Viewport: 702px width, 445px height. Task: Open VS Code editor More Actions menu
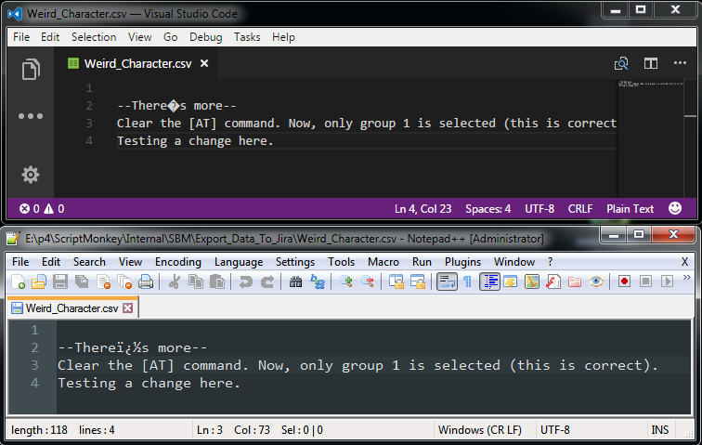coord(680,63)
